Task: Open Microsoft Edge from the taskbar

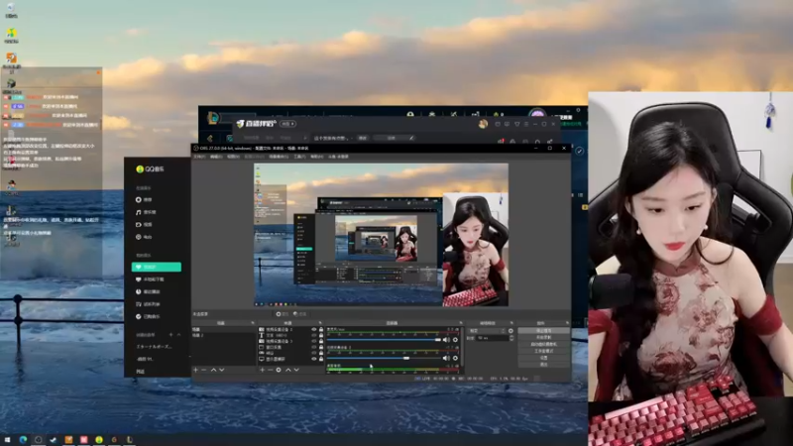Action: click(x=23, y=440)
